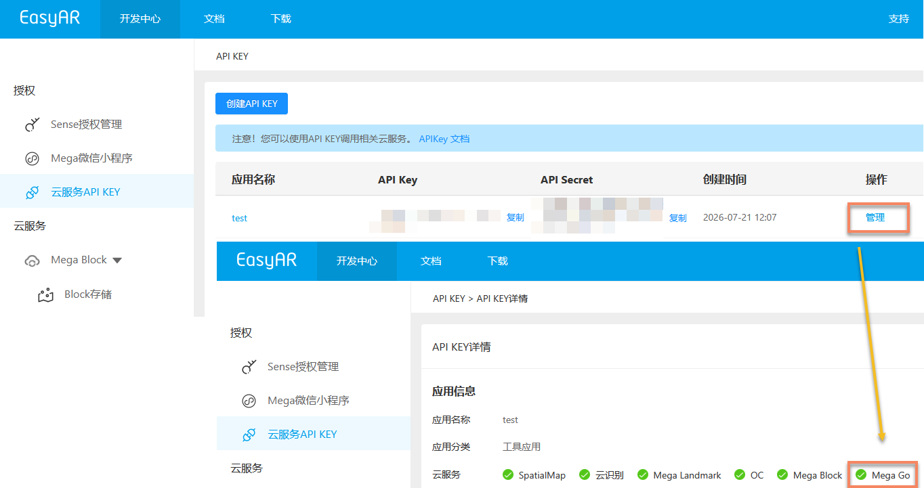924x488 pixels.
Task: Click the green check icon beside OC
Action: point(740,475)
